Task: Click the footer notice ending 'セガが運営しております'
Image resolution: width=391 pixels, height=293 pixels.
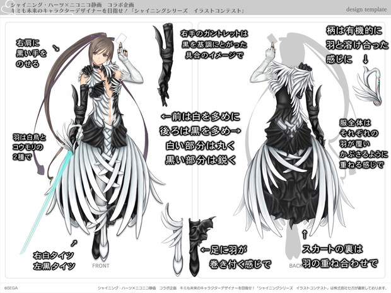Action: [x=242, y=288]
